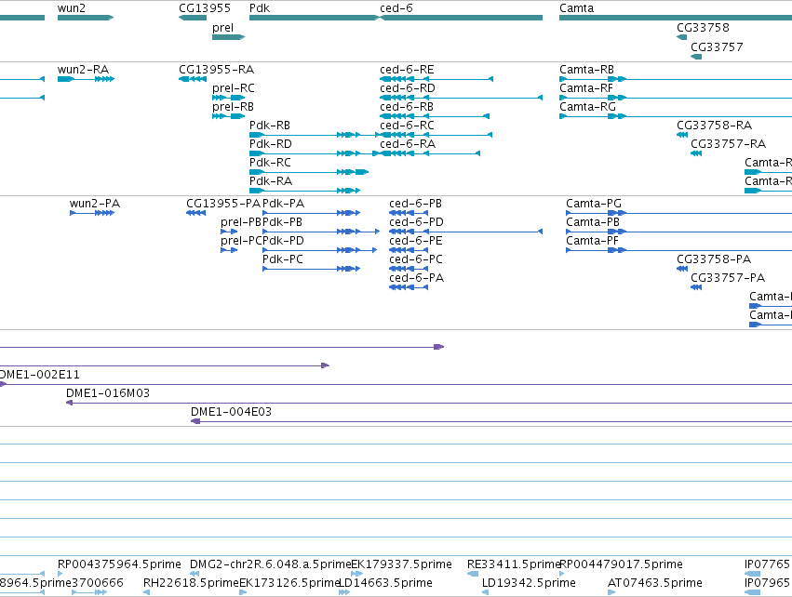
Task: Click the prel-PB protein label
Action: 241,222
